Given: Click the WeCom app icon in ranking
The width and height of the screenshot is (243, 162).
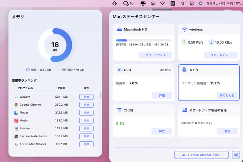Looking at the screenshot, I should click(16, 97).
